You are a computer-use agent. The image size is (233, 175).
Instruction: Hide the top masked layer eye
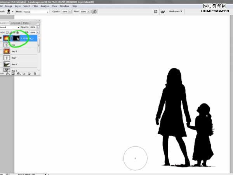coord(1,38)
